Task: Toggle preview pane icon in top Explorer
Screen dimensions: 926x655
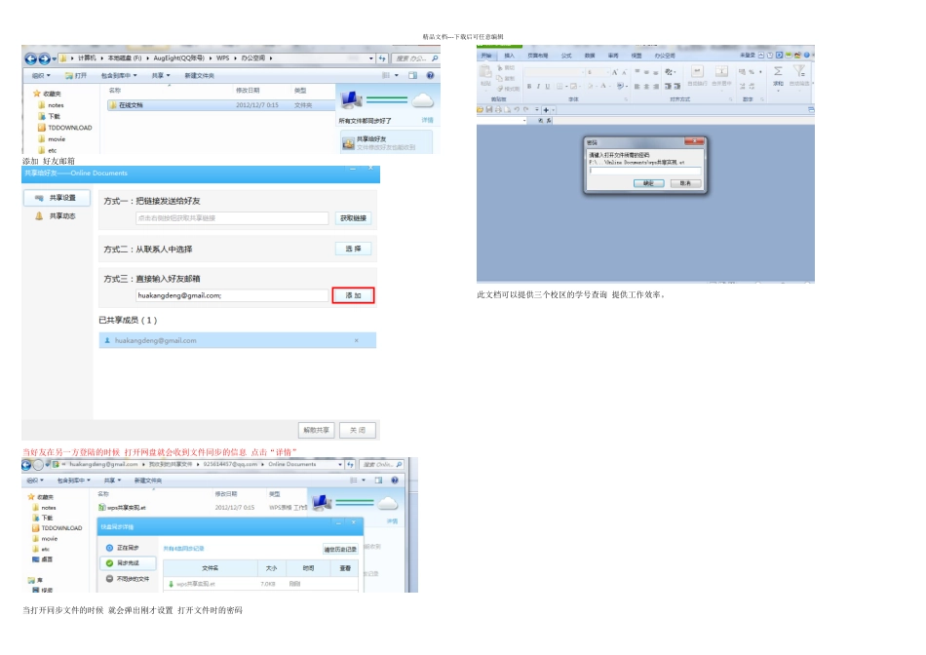Action: coord(413,75)
